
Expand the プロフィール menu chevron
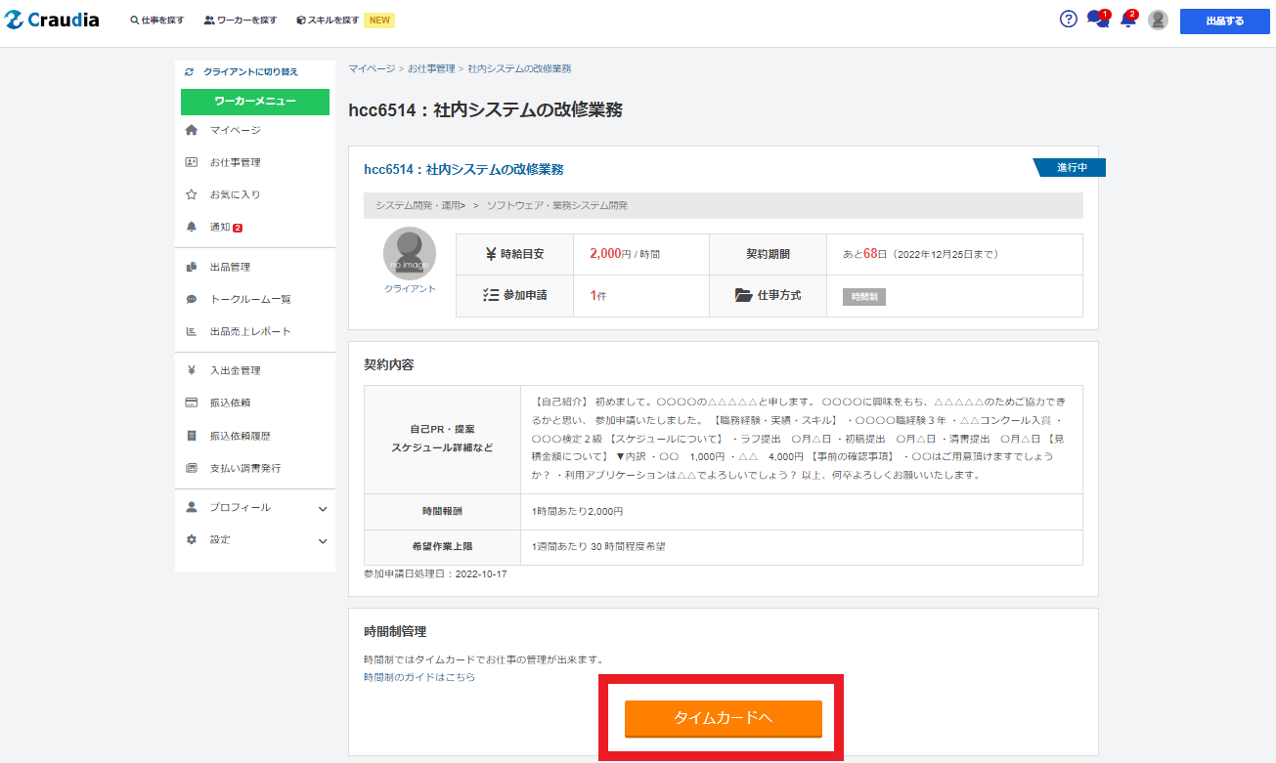[x=323, y=508]
